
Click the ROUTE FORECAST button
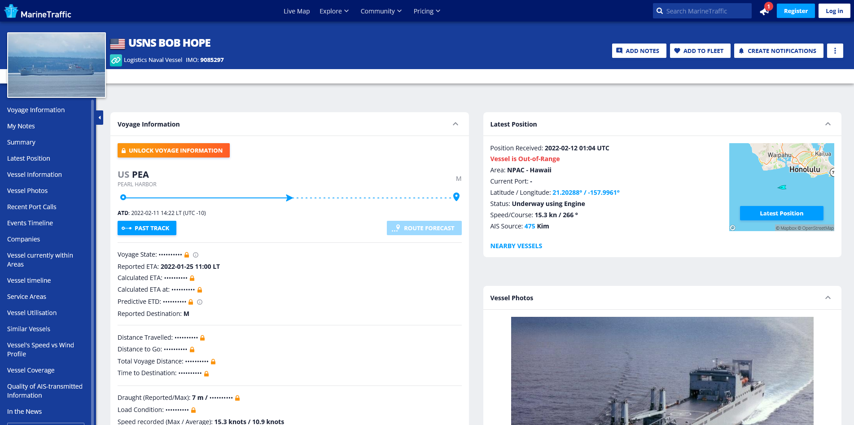pos(424,228)
